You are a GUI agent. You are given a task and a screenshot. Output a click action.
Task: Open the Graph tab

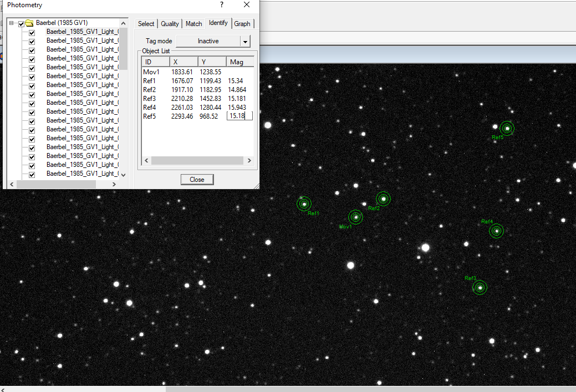(x=242, y=24)
